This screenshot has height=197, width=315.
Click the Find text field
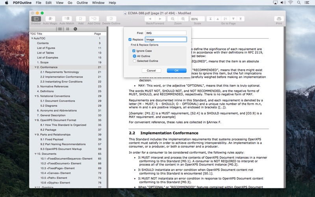(x=166, y=33)
